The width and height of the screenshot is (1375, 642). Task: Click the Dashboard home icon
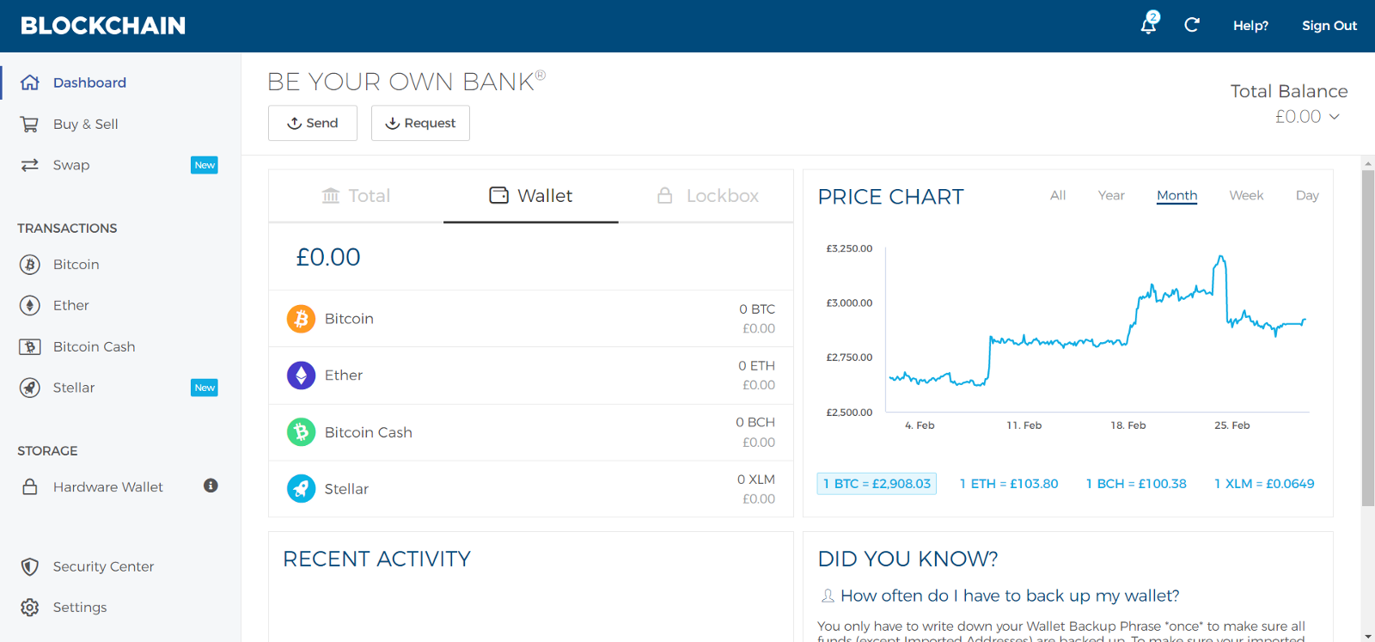[x=30, y=83]
